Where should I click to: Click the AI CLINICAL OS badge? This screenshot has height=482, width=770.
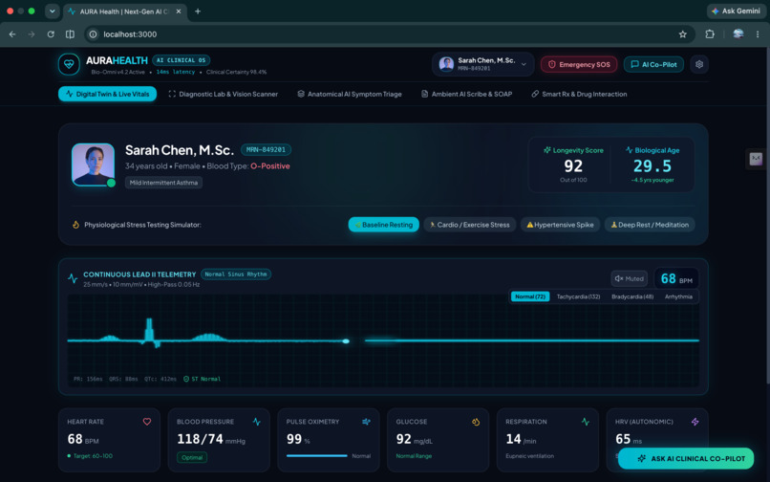(182, 60)
